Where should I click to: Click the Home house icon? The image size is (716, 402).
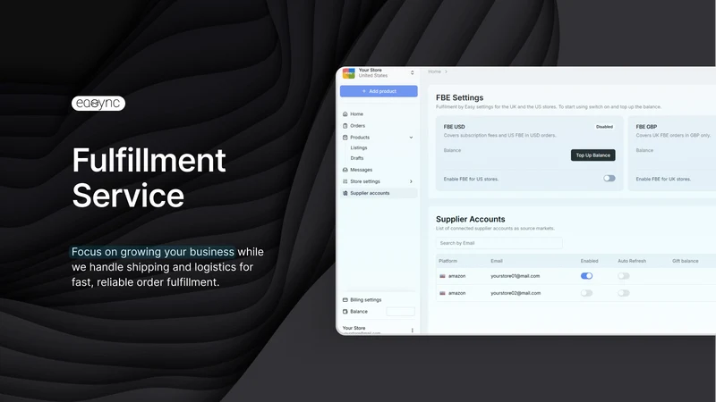345,114
